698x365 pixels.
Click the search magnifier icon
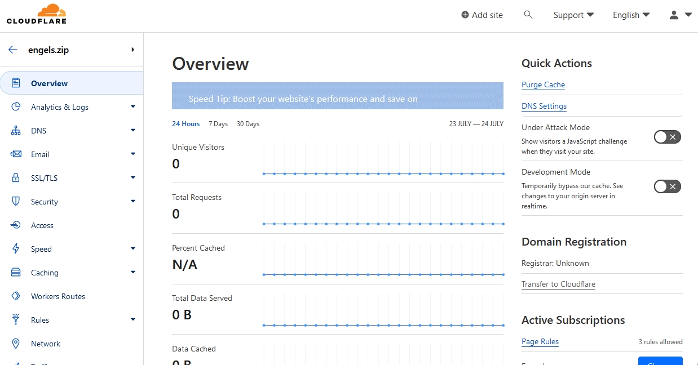(528, 15)
